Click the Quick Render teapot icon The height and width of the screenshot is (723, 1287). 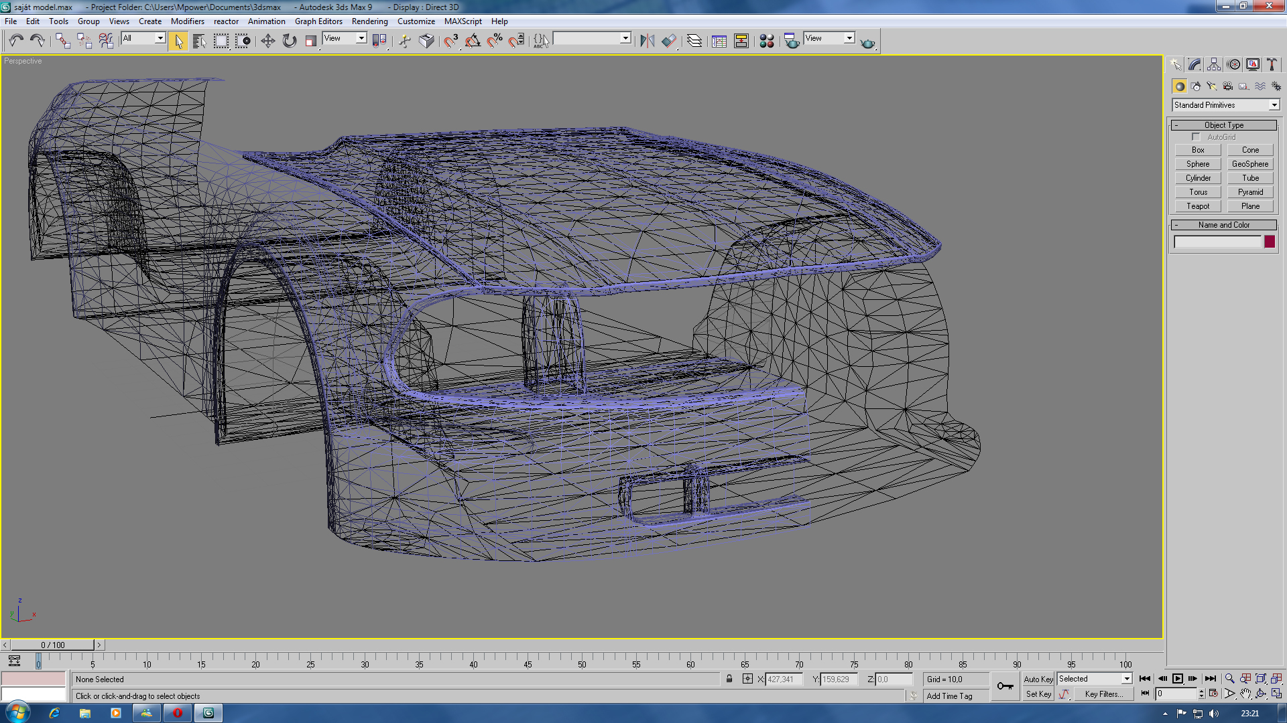tap(867, 42)
